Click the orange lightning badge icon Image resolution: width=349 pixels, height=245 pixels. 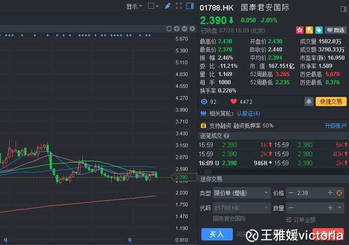(x=309, y=30)
